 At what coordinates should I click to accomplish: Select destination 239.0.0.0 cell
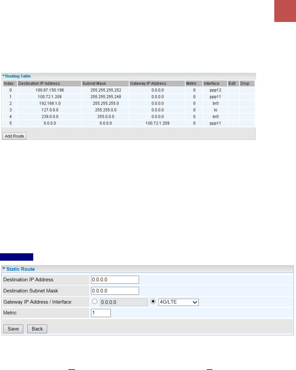tap(50, 116)
